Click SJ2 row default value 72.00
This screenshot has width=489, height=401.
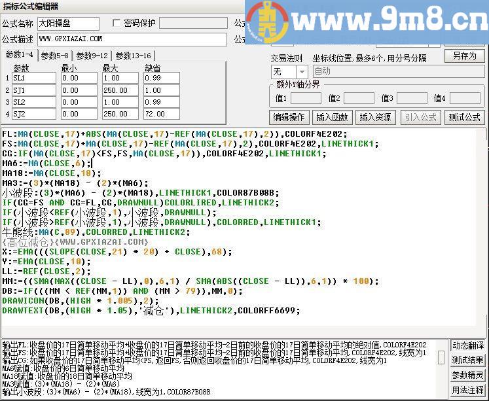pyautogui.click(x=162, y=114)
